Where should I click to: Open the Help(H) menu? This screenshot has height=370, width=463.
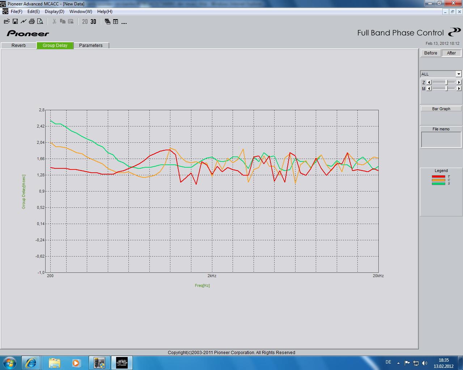coord(105,12)
